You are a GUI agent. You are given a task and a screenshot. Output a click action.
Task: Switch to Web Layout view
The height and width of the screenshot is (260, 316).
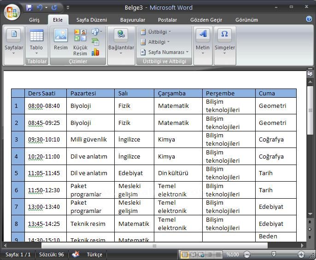201,254
